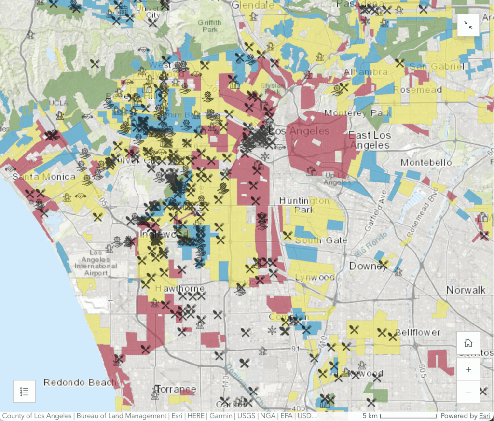This screenshot has height=421, width=494.
Task: Select the heart icon right of Los Angeles cluster
Action: click(x=280, y=147)
